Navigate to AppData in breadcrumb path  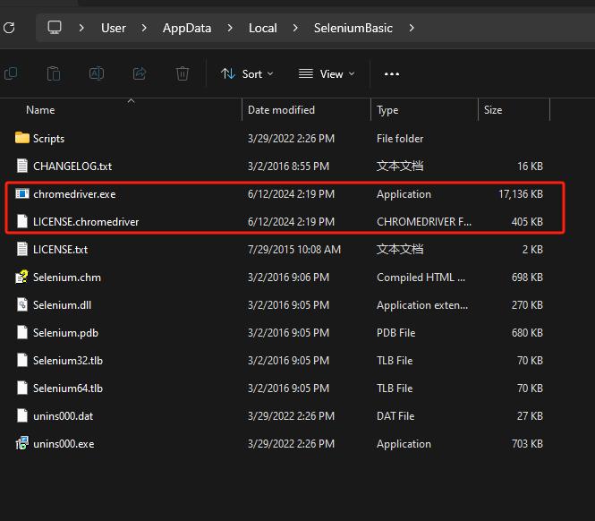coord(187,28)
